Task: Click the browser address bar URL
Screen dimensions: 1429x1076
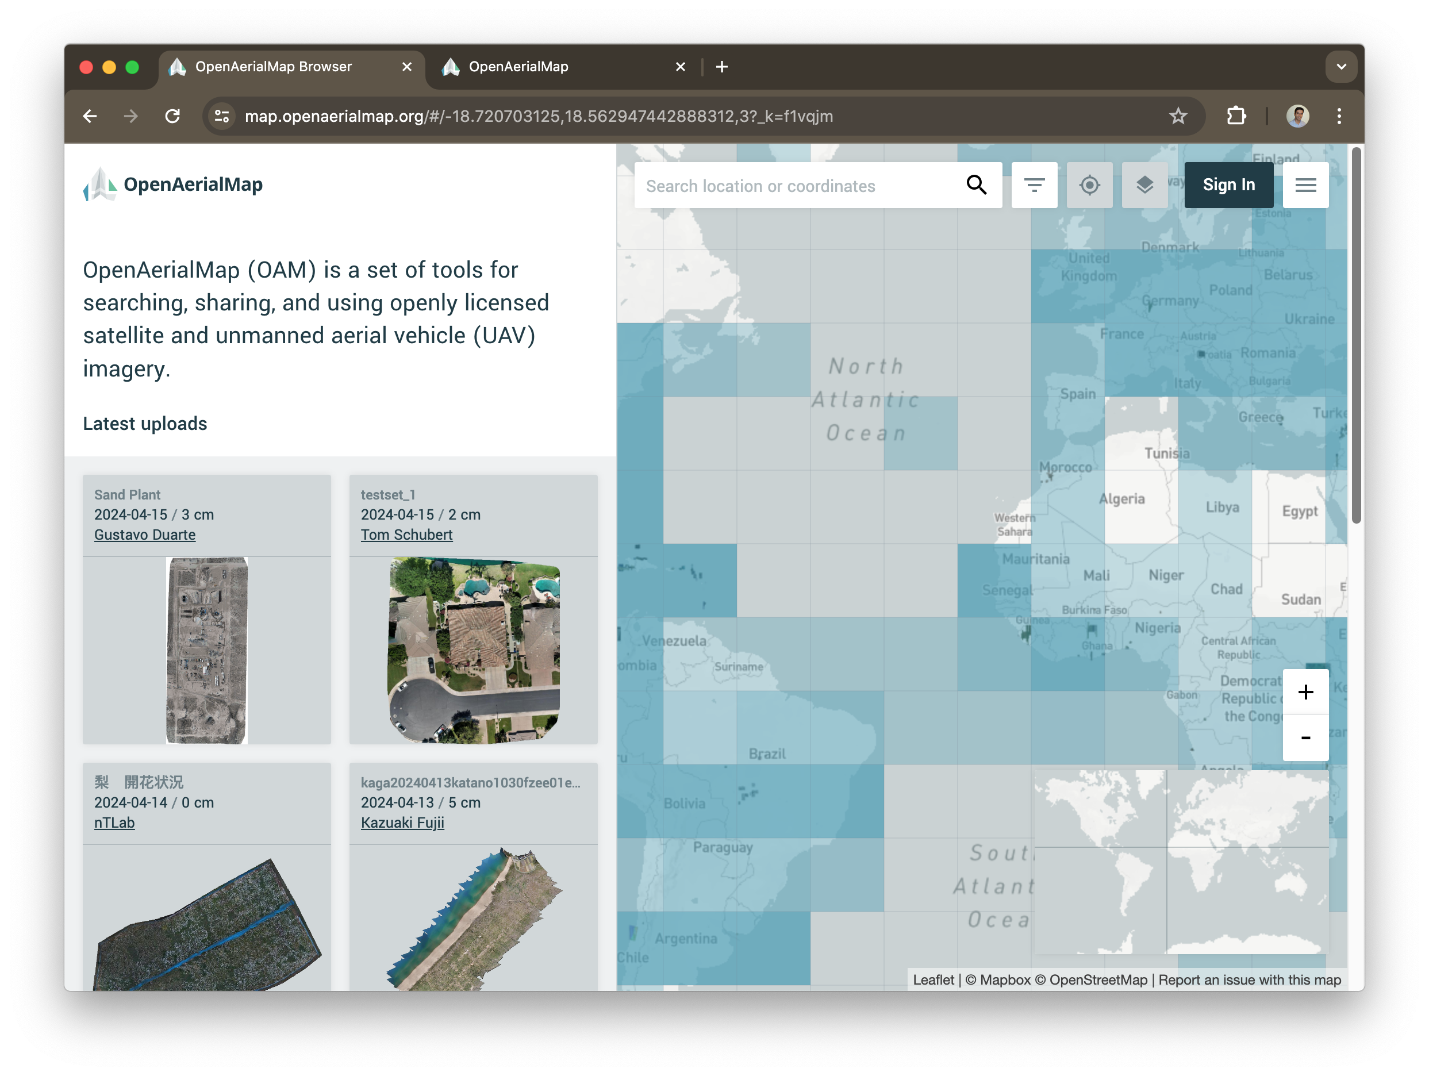Action: (538, 116)
